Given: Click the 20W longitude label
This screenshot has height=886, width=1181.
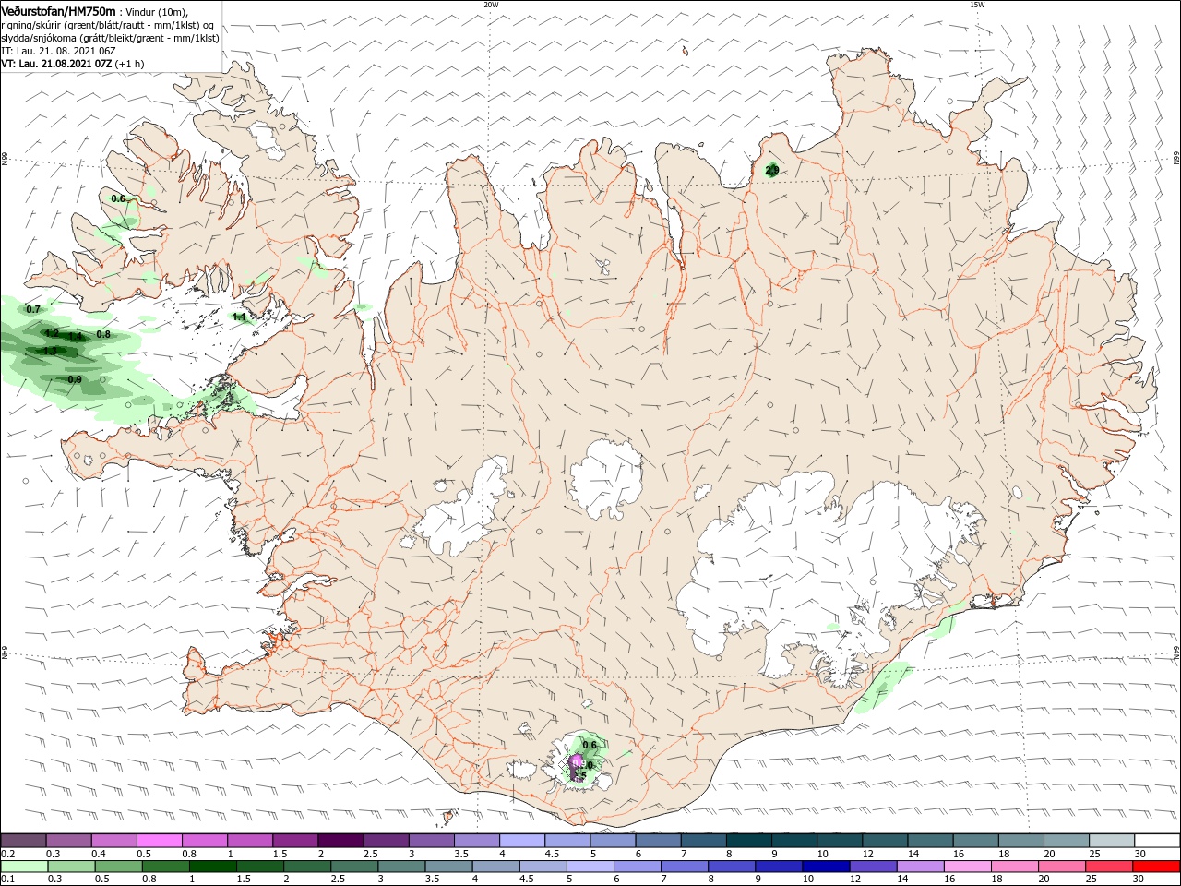Looking at the screenshot, I should click(491, 5).
